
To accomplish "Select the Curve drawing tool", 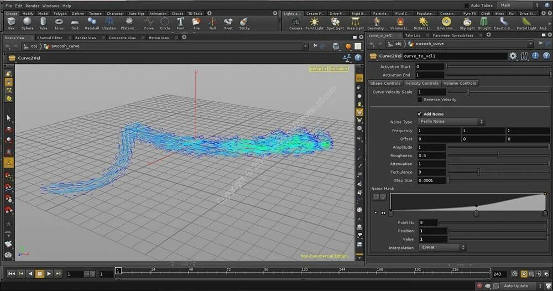I will click(149, 24).
